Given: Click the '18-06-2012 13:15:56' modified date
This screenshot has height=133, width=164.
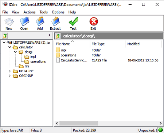Looking at the screenshot, I should click(x=143, y=60).
